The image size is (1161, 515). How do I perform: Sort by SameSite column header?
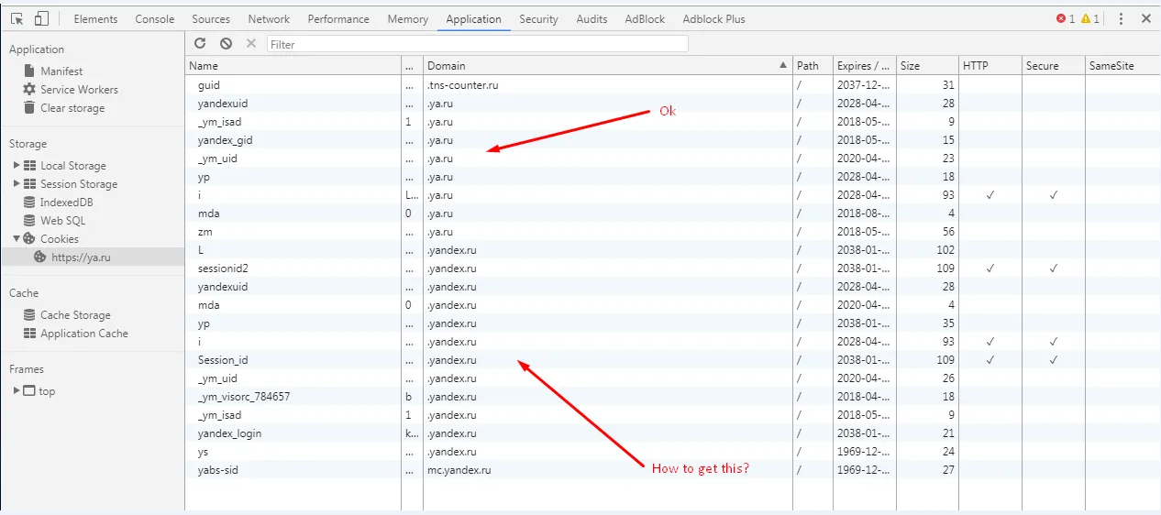tap(1122, 65)
